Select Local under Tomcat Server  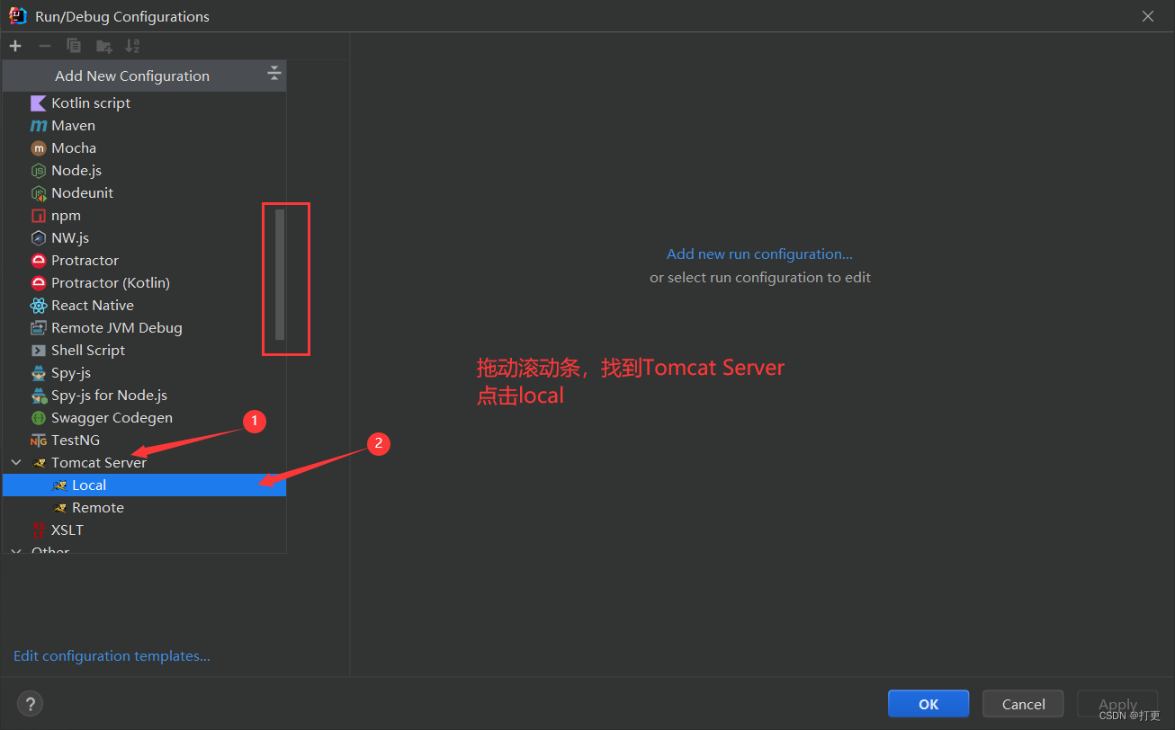144,485
